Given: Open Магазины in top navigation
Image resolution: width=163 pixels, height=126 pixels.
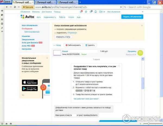Looking at the screenshot, I should (x=36, y=12).
